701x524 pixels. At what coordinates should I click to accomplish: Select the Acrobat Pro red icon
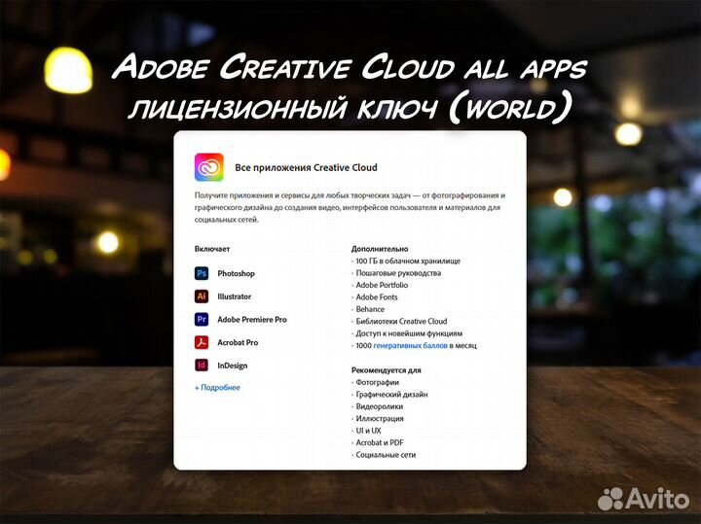coord(202,342)
